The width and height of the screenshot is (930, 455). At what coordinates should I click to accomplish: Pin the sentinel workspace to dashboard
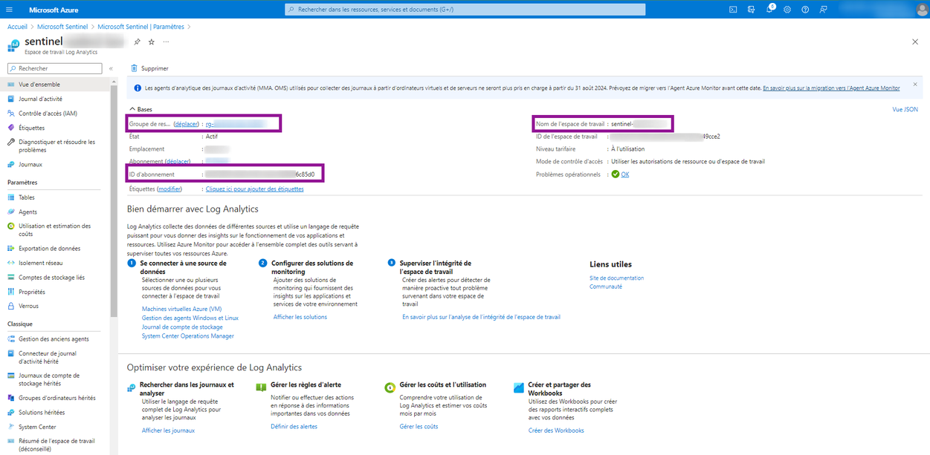[138, 42]
